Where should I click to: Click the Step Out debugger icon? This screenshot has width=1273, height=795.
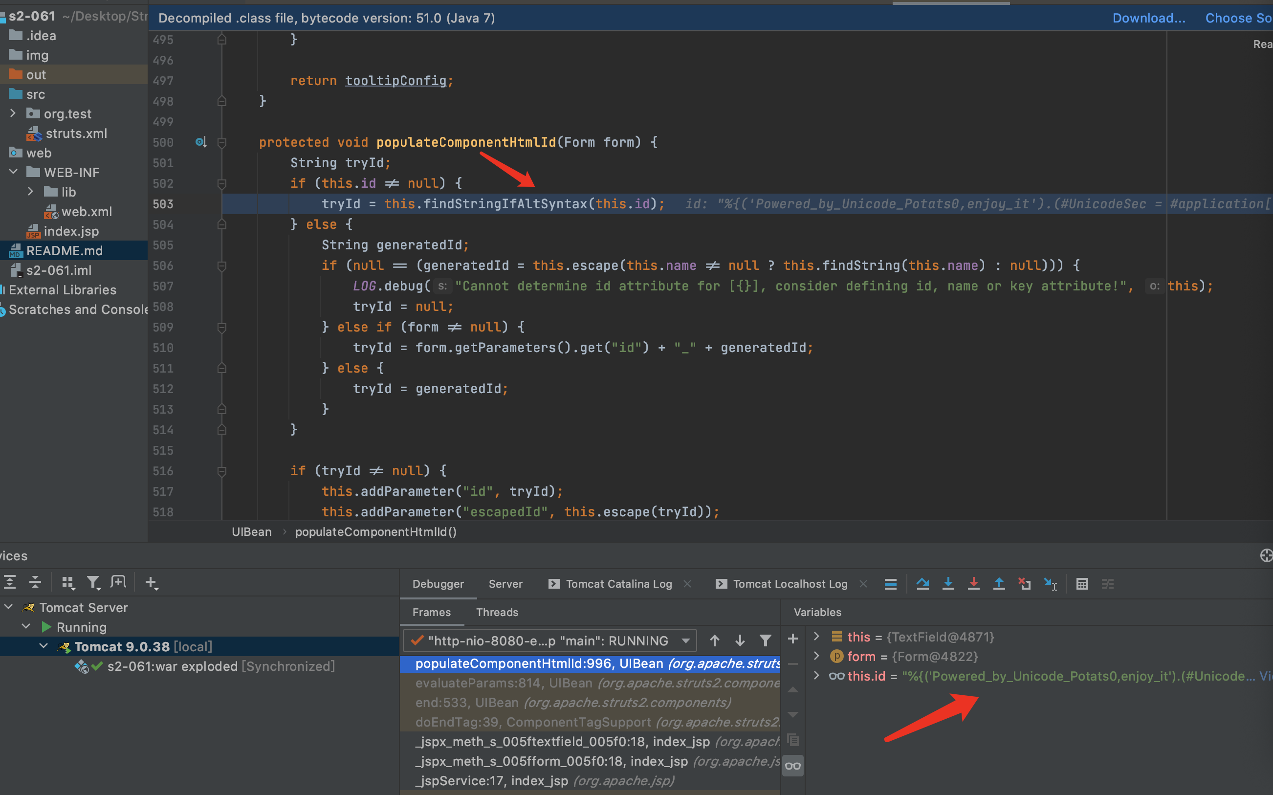(999, 584)
